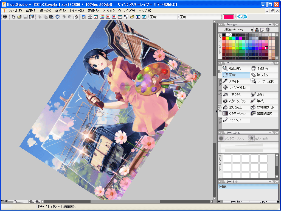The image size is (281, 211).
Task: Select the 水彩 (watercolor) tool
Action: (x=264, y=95)
